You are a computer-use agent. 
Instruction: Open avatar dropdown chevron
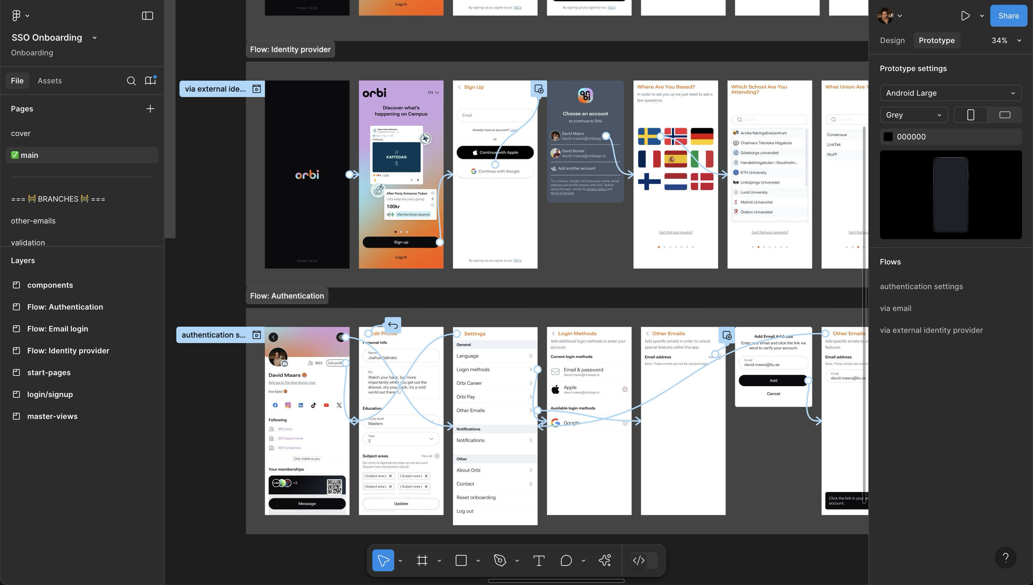pyautogui.click(x=900, y=16)
